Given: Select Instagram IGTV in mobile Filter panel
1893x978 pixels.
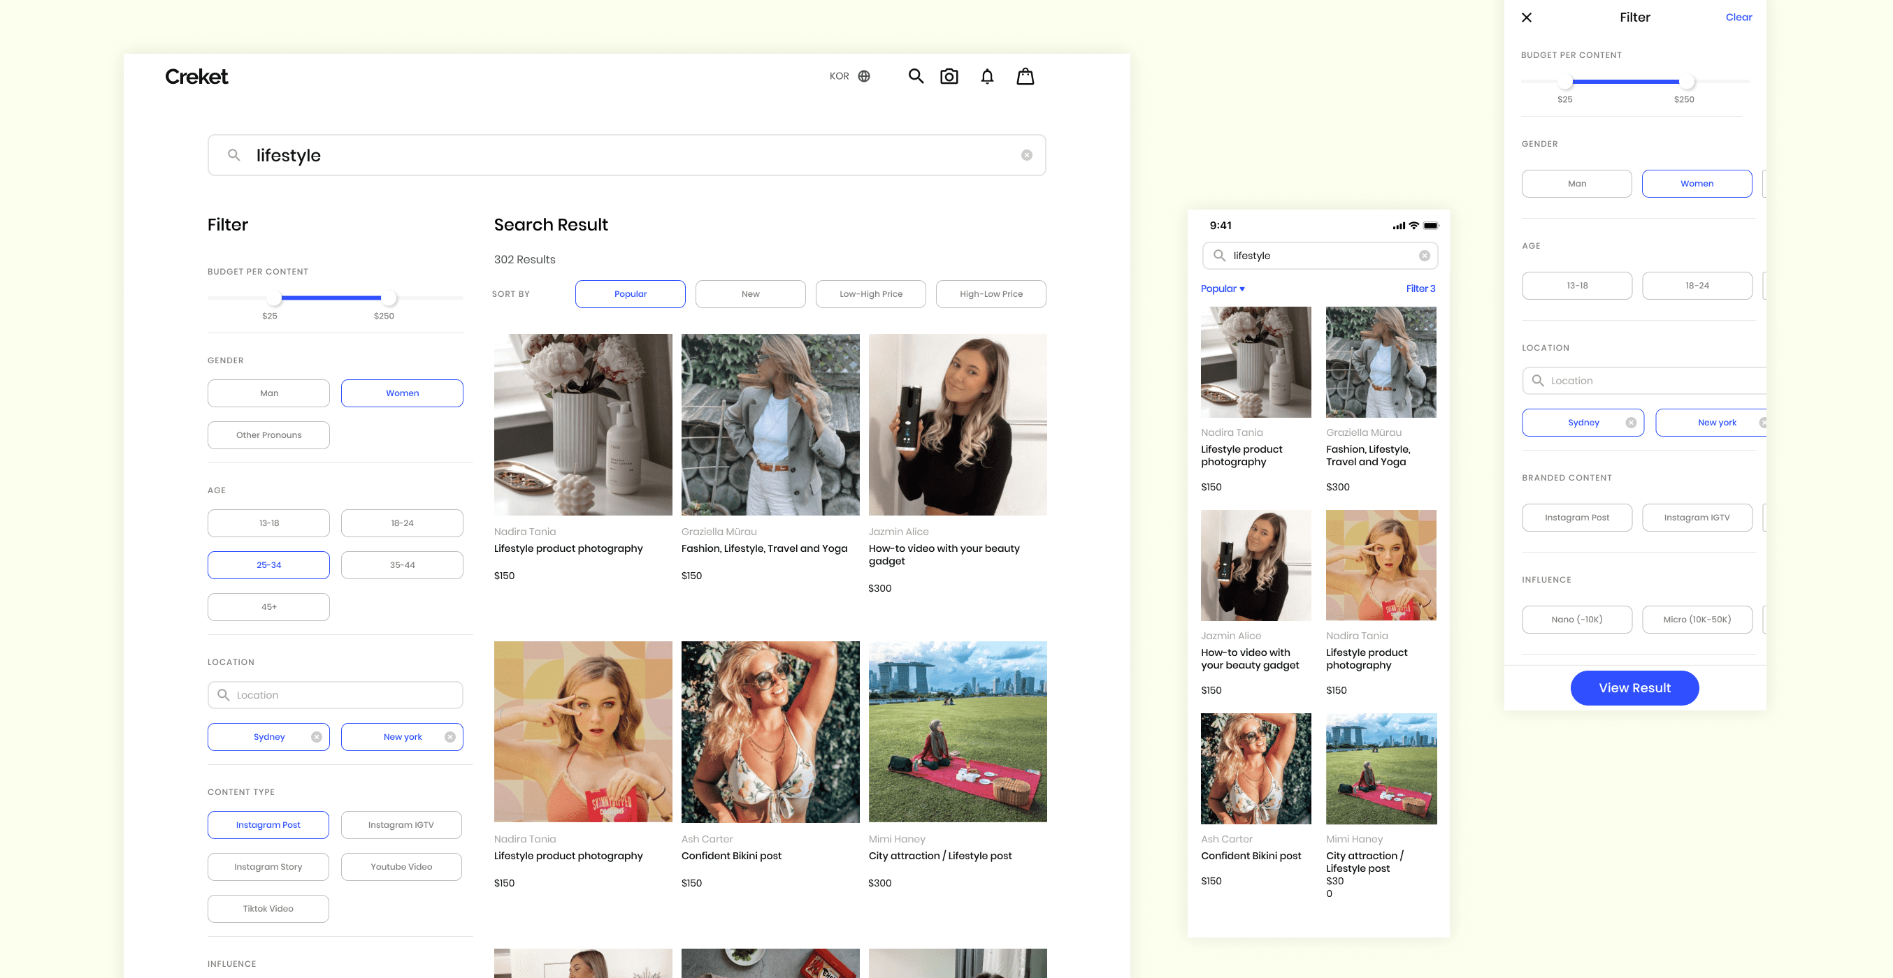Looking at the screenshot, I should (x=1697, y=518).
